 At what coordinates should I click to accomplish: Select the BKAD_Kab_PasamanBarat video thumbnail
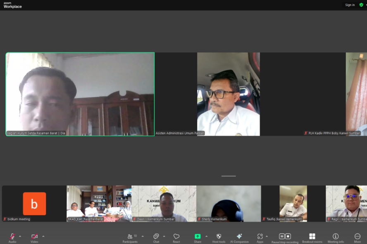point(99,203)
